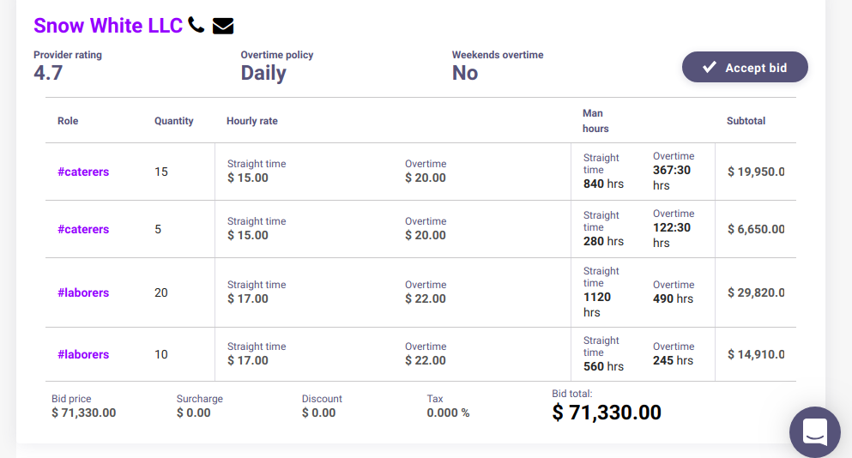Click the phone icon beside Snow White LLC
The height and width of the screenshot is (458, 852).
point(196,25)
